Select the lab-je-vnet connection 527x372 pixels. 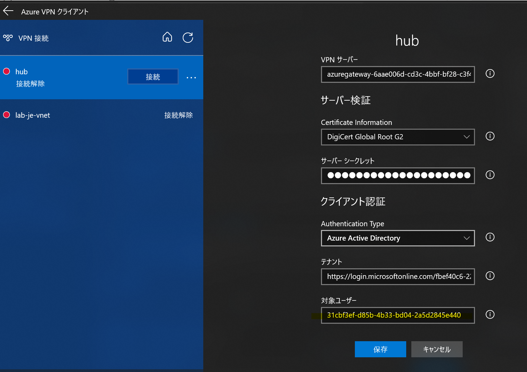(x=102, y=115)
